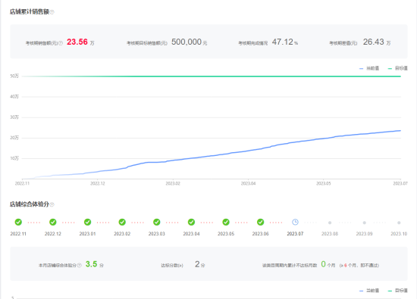Click the 50万 y-axis label
Viewport: 417px width, 299px height.
14,76
